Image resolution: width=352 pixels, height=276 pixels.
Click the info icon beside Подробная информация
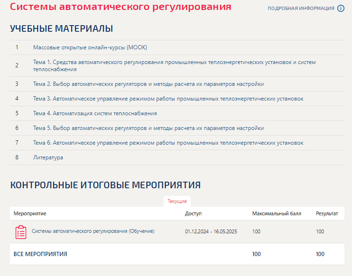(x=341, y=9)
